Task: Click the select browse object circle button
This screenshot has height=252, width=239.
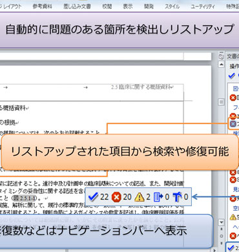Action: [221, 236]
